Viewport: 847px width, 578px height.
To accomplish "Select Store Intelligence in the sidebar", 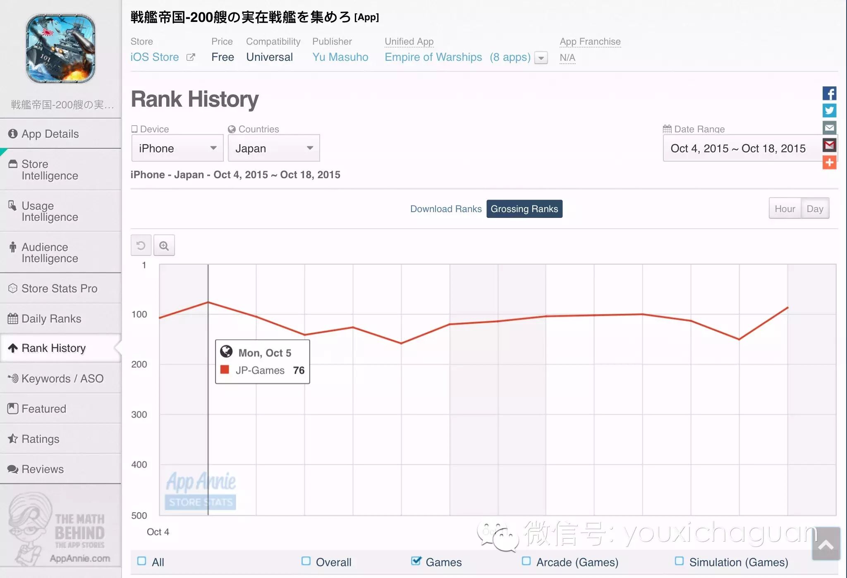I will point(50,170).
